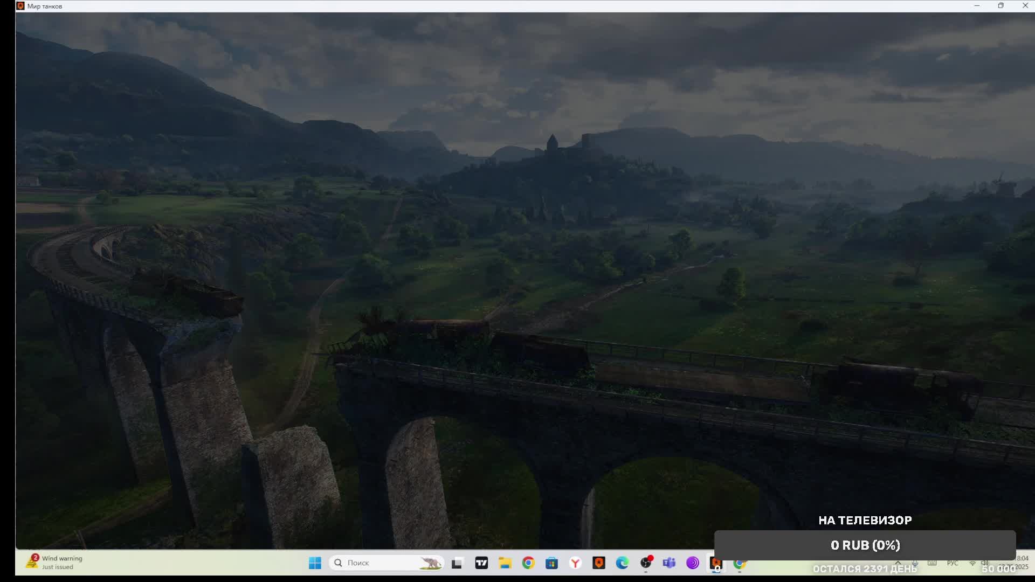Open the Wi-Fi network tray icon
The width and height of the screenshot is (1035, 582).
click(x=972, y=563)
